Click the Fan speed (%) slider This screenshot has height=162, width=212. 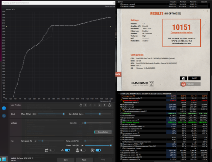(51, 141)
